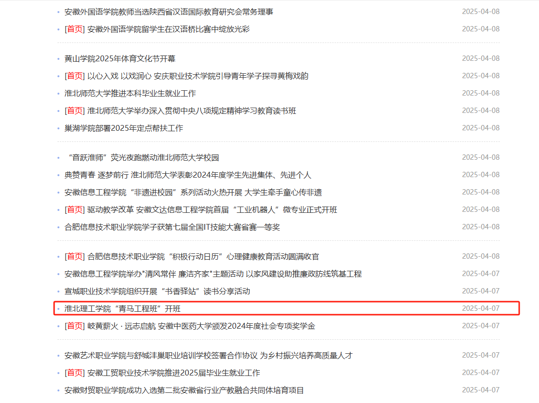Open 驱动教学改革 安徽文达"工业机器人"微专业 article
539x403 pixels.
click(x=212, y=210)
